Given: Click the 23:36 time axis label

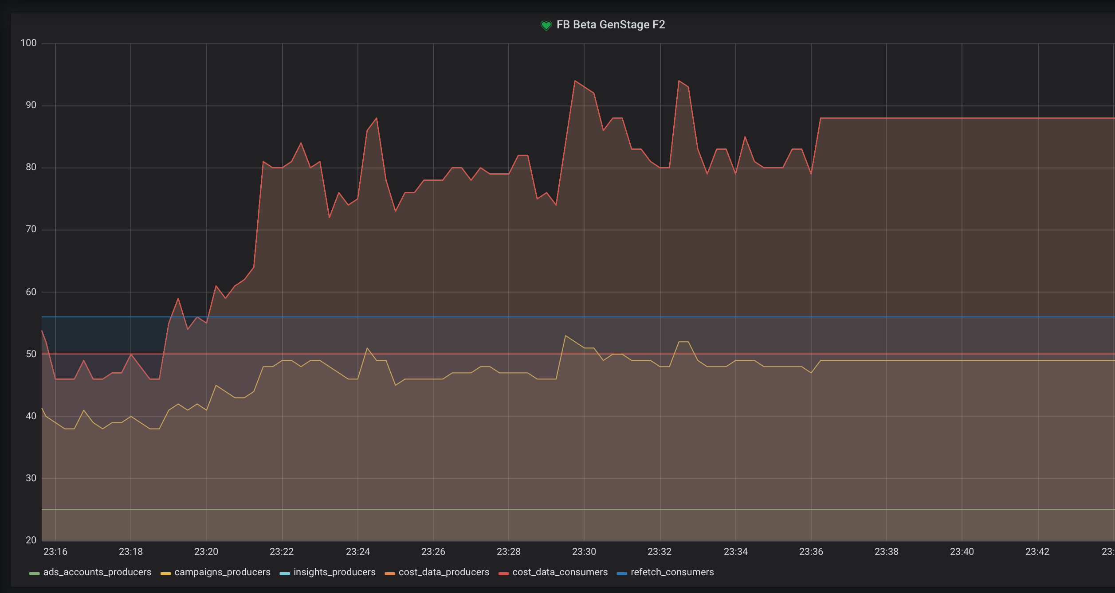Looking at the screenshot, I should coord(811,552).
